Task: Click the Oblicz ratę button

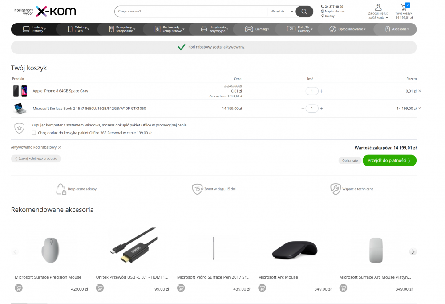Action: (x=350, y=161)
